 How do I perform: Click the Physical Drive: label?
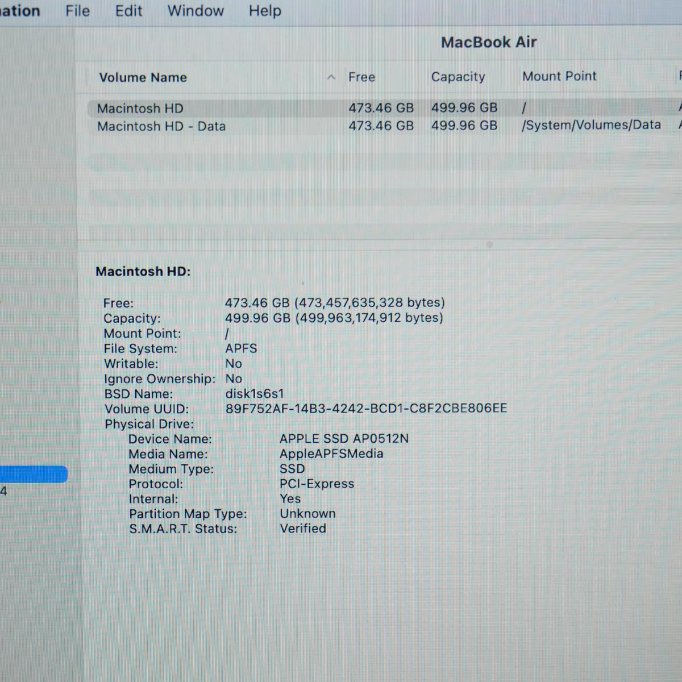(149, 424)
